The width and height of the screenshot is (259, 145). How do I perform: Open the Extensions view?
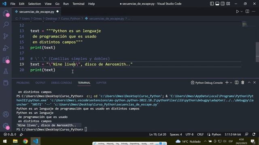[x=6, y=60]
